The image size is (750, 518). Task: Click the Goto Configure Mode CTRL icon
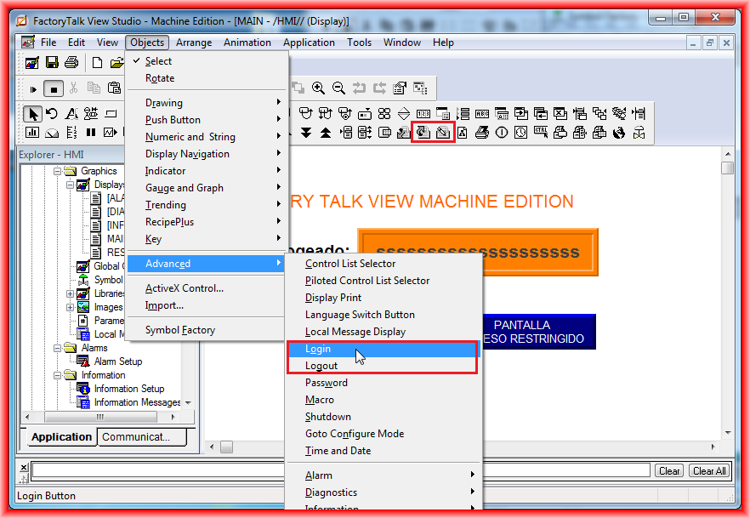(x=541, y=132)
